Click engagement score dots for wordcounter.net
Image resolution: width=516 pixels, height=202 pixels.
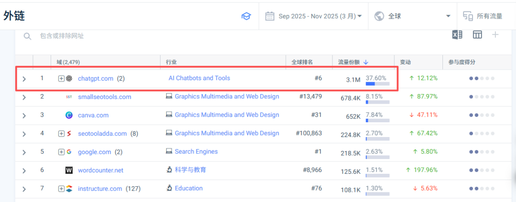pos(482,170)
